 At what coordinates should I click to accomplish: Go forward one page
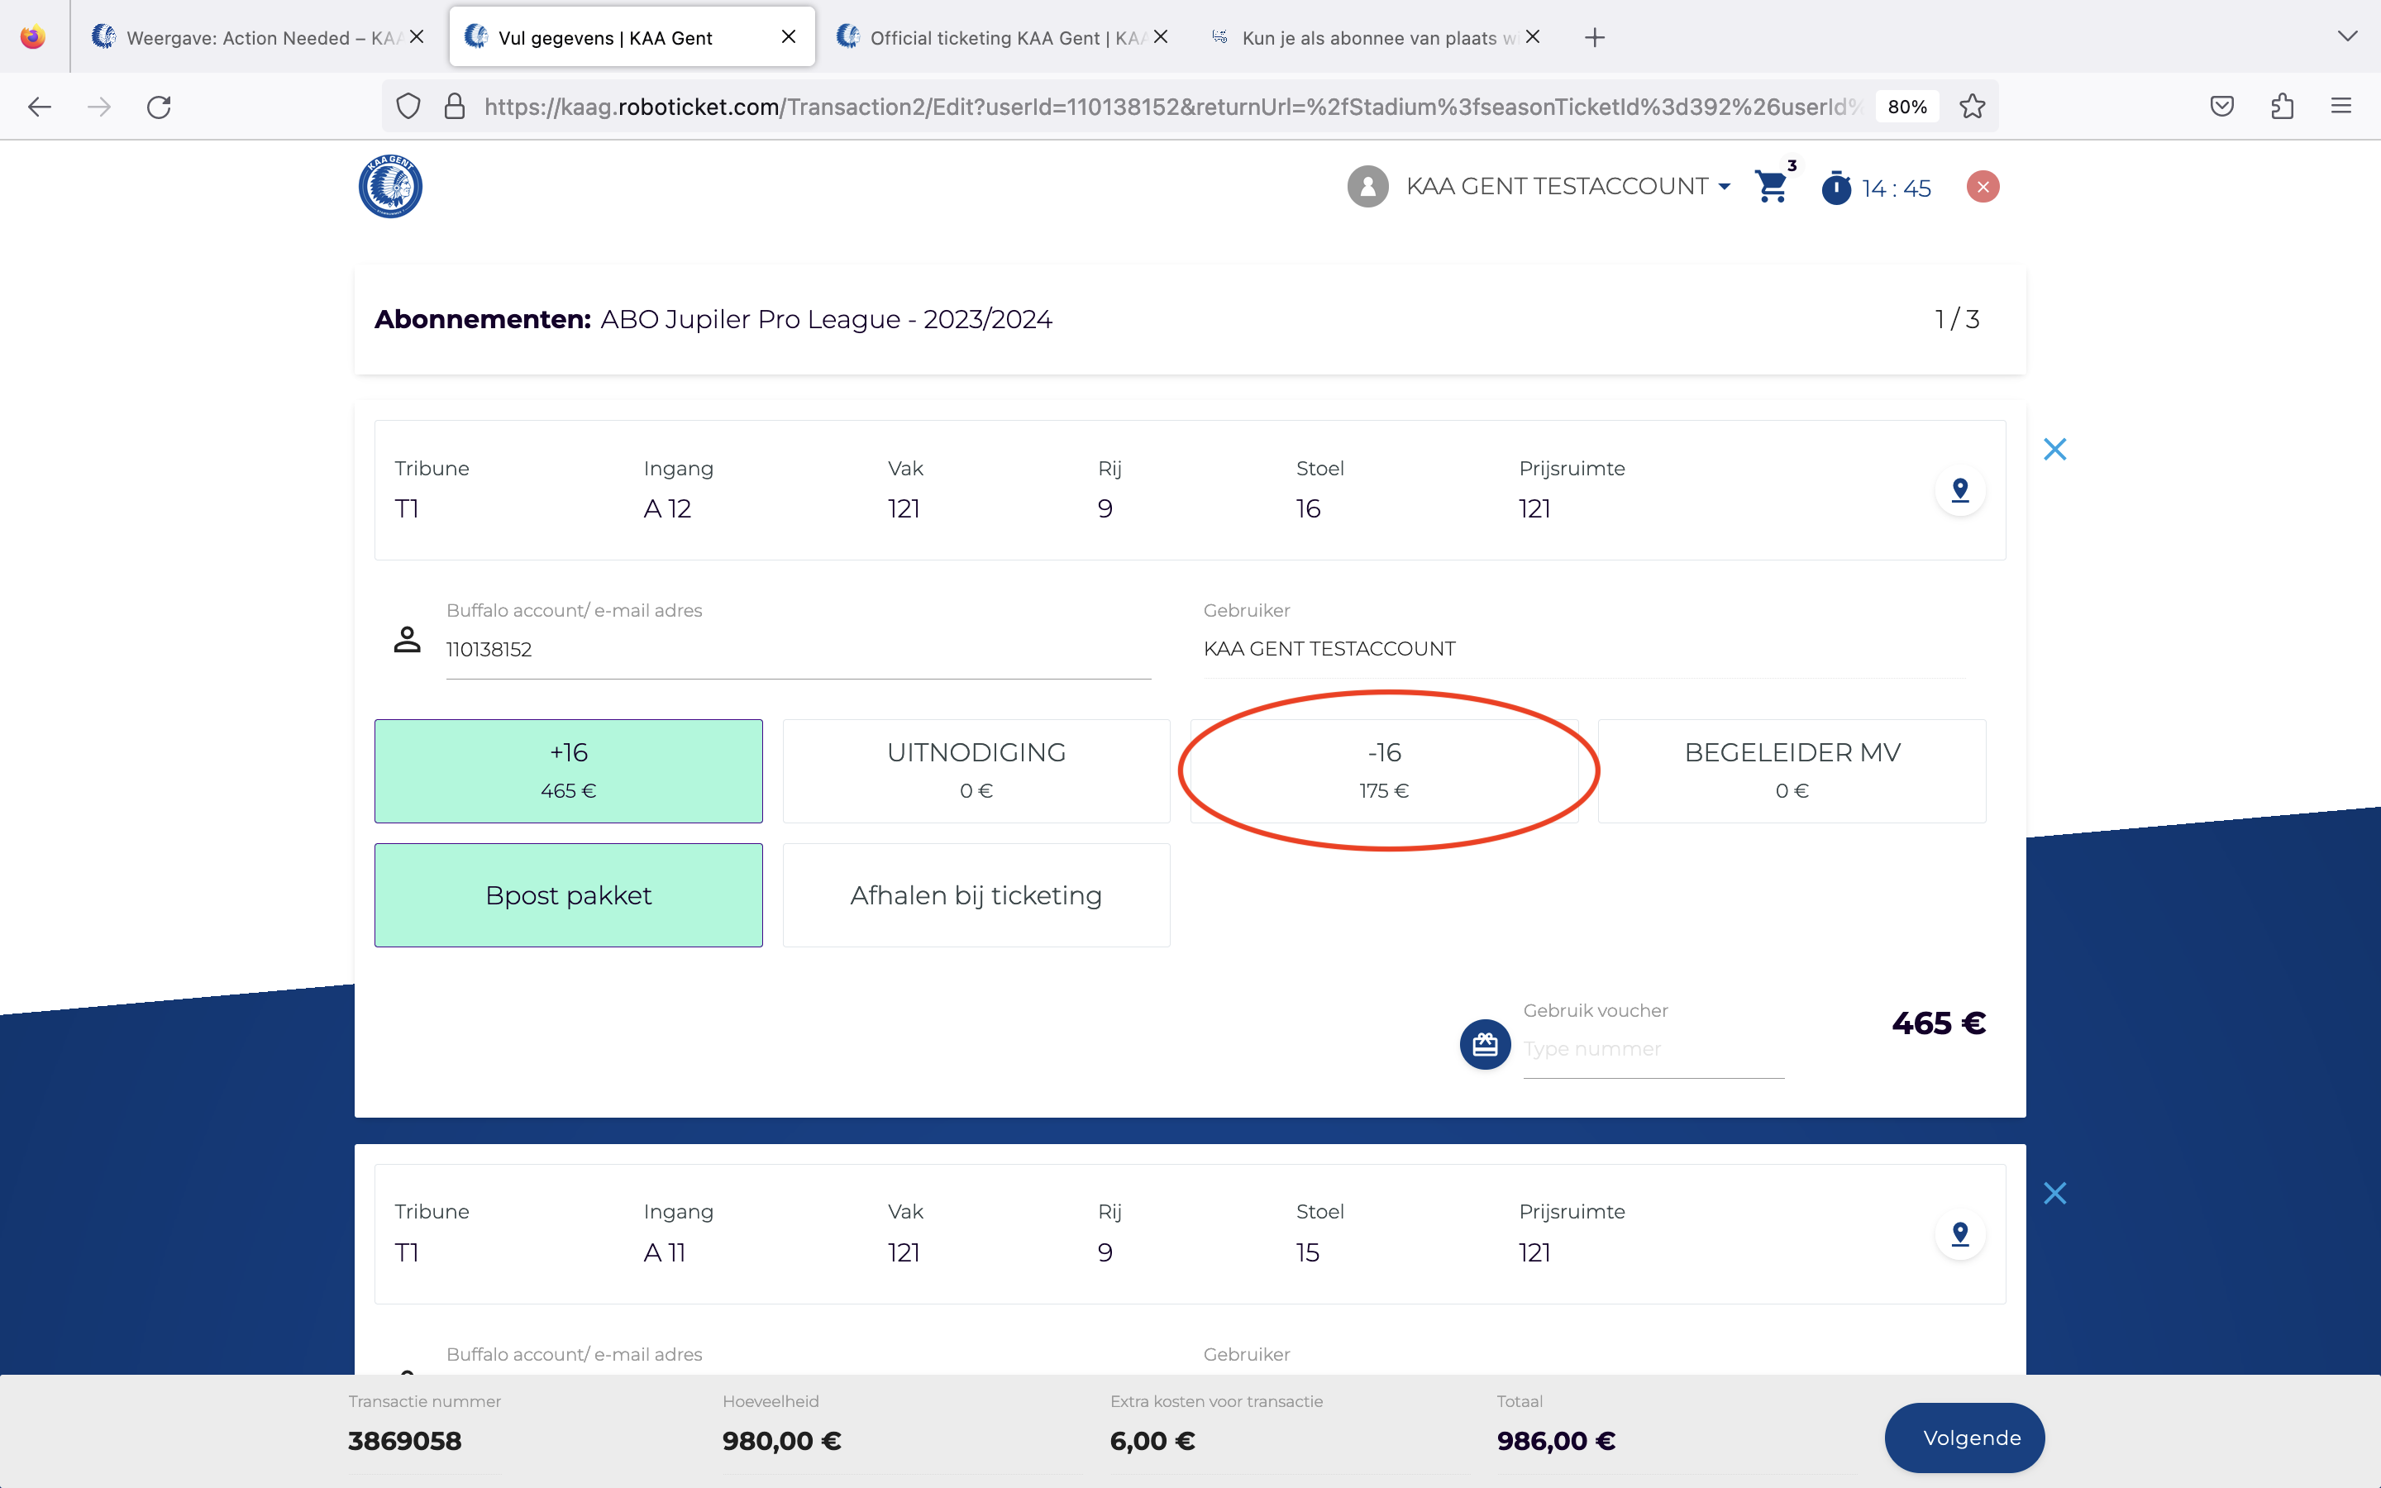[x=99, y=107]
